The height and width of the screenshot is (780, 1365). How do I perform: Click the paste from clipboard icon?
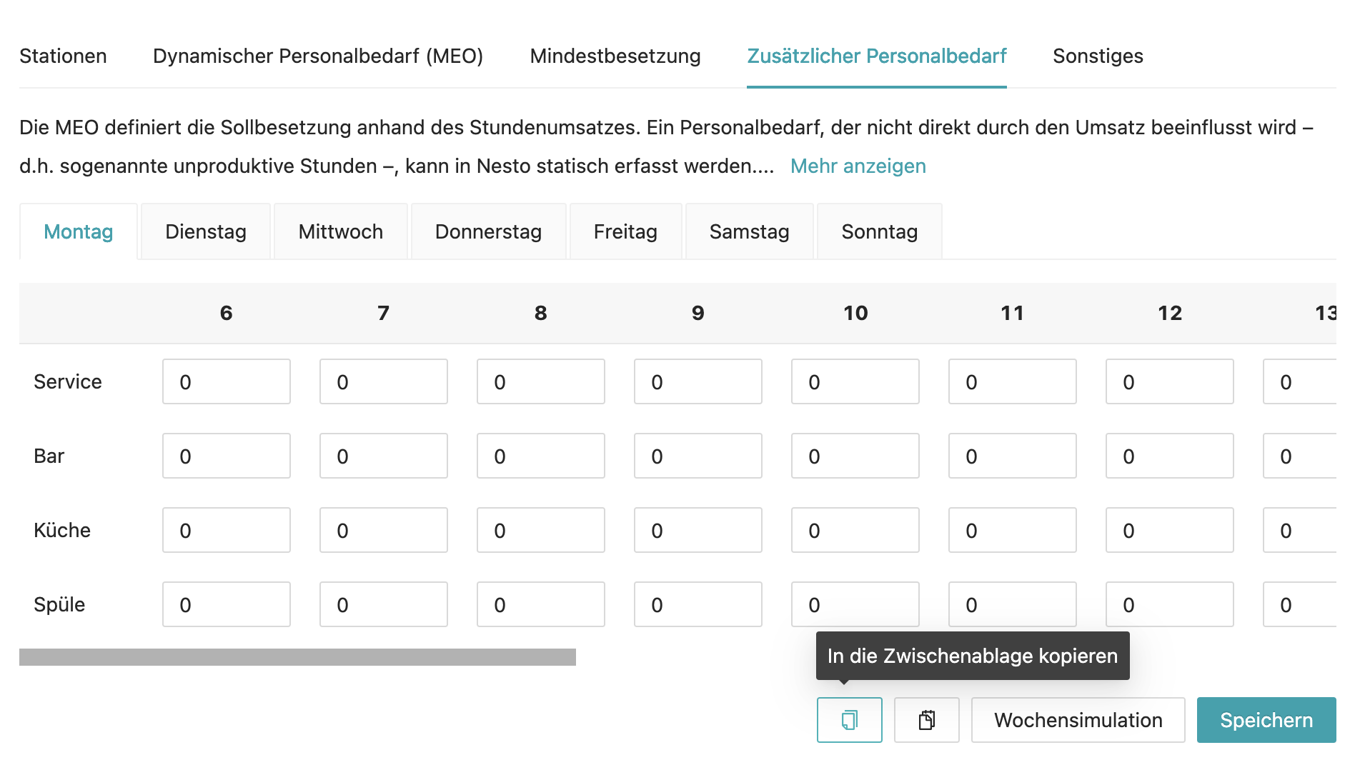click(x=926, y=720)
